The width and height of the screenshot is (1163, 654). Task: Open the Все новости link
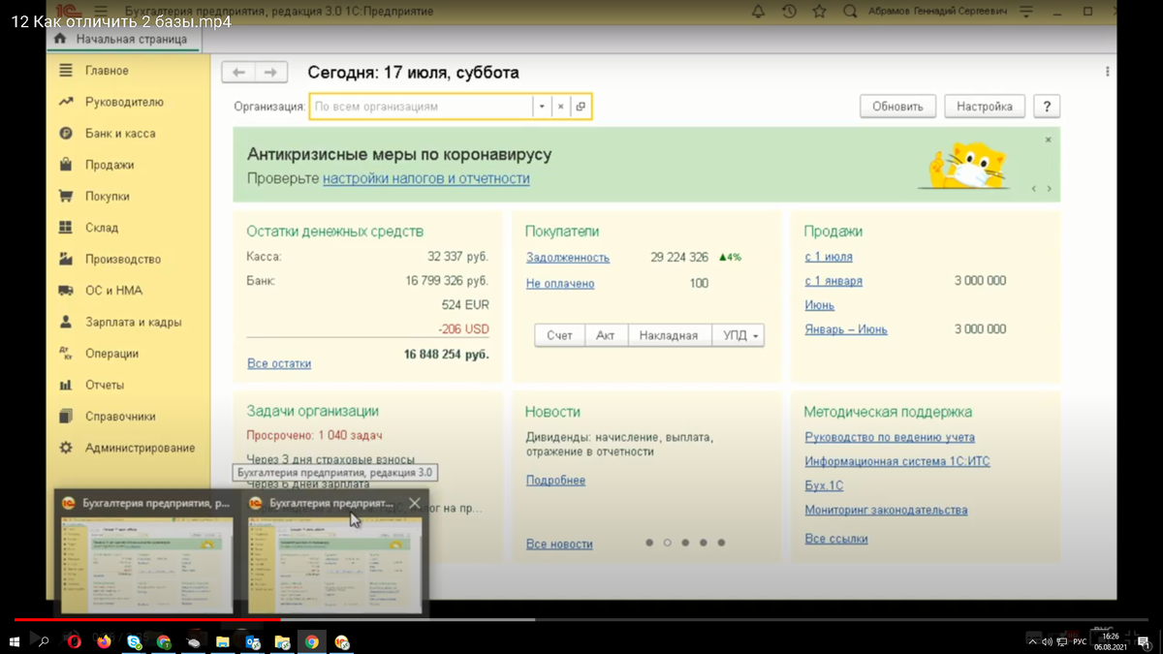(559, 545)
